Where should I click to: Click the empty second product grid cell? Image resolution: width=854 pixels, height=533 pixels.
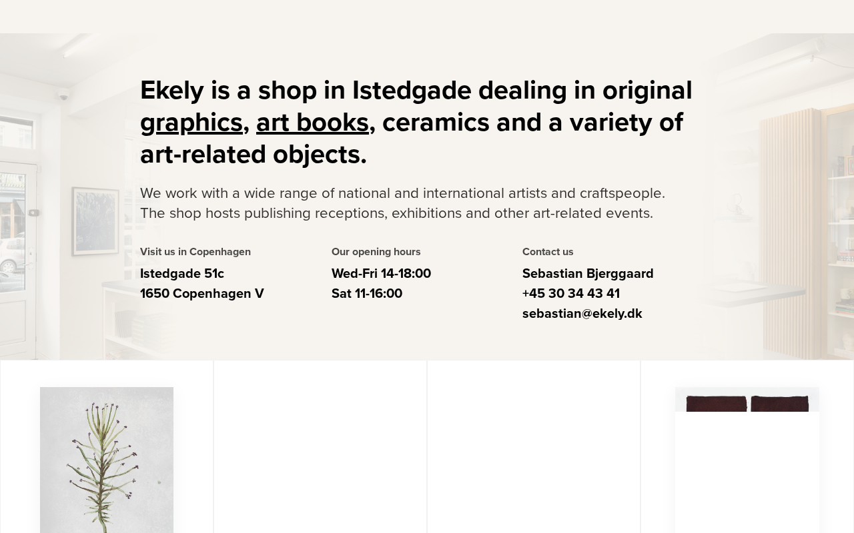[320, 446]
